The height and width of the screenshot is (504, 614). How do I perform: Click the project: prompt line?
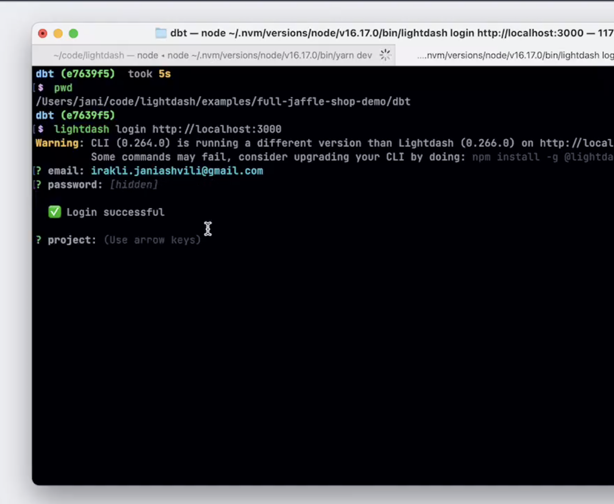[x=71, y=240]
